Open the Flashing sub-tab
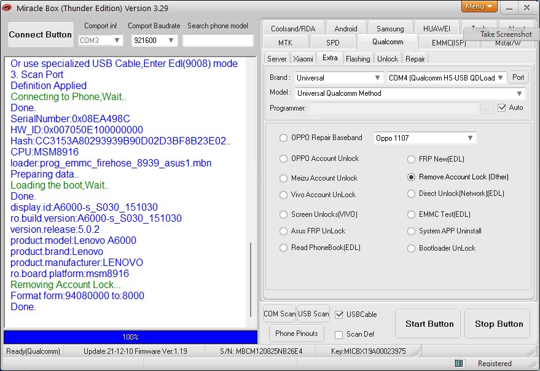The image size is (540, 371). click(x=358, y=59)
